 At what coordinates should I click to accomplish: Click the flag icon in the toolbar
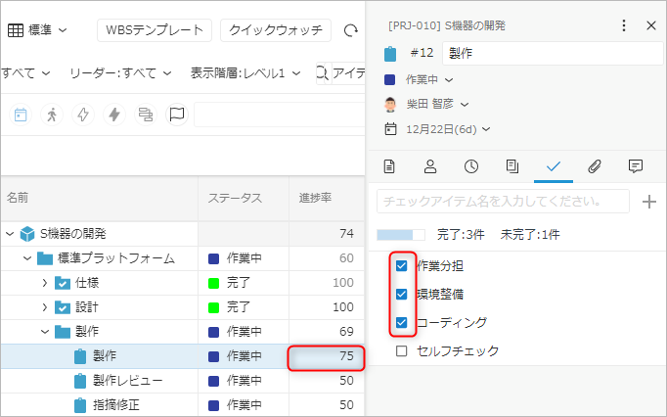(176, 115)
